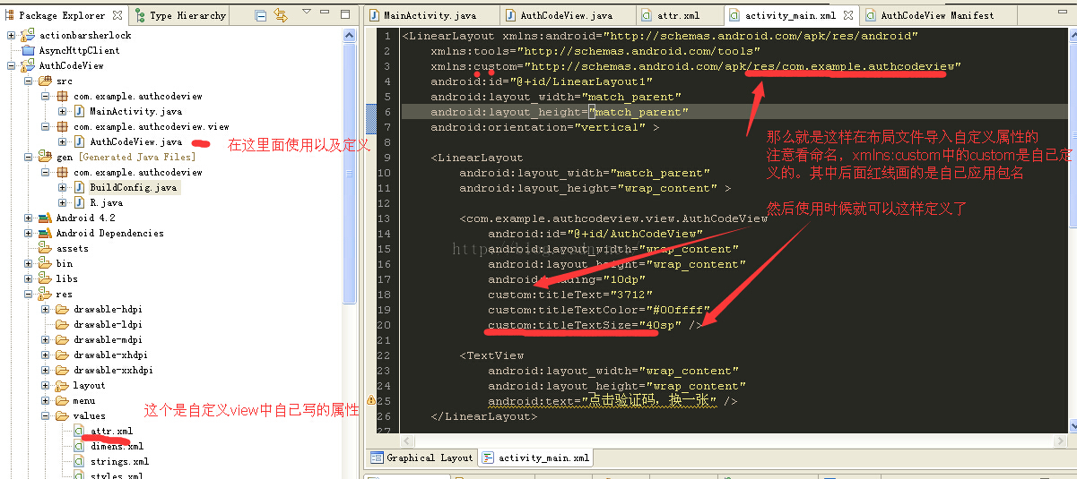Click the AuthCodeView.java file icon in tree
The height and width of the screenshot is (479, 1077).
pos(79,141)
